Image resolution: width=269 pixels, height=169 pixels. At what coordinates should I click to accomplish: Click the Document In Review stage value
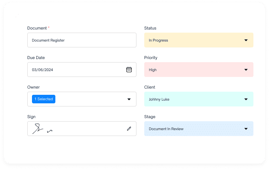166,129
